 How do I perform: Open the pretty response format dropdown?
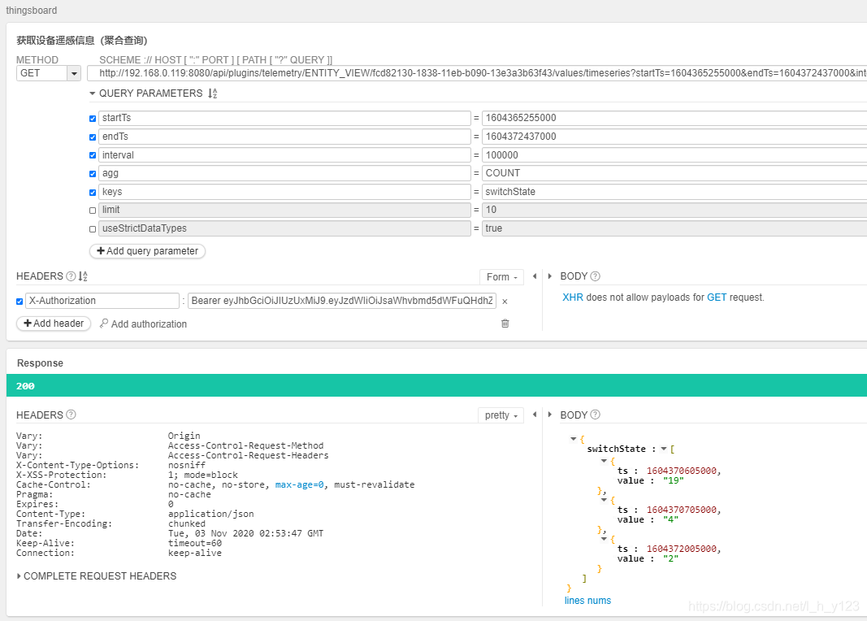[501, 415]
